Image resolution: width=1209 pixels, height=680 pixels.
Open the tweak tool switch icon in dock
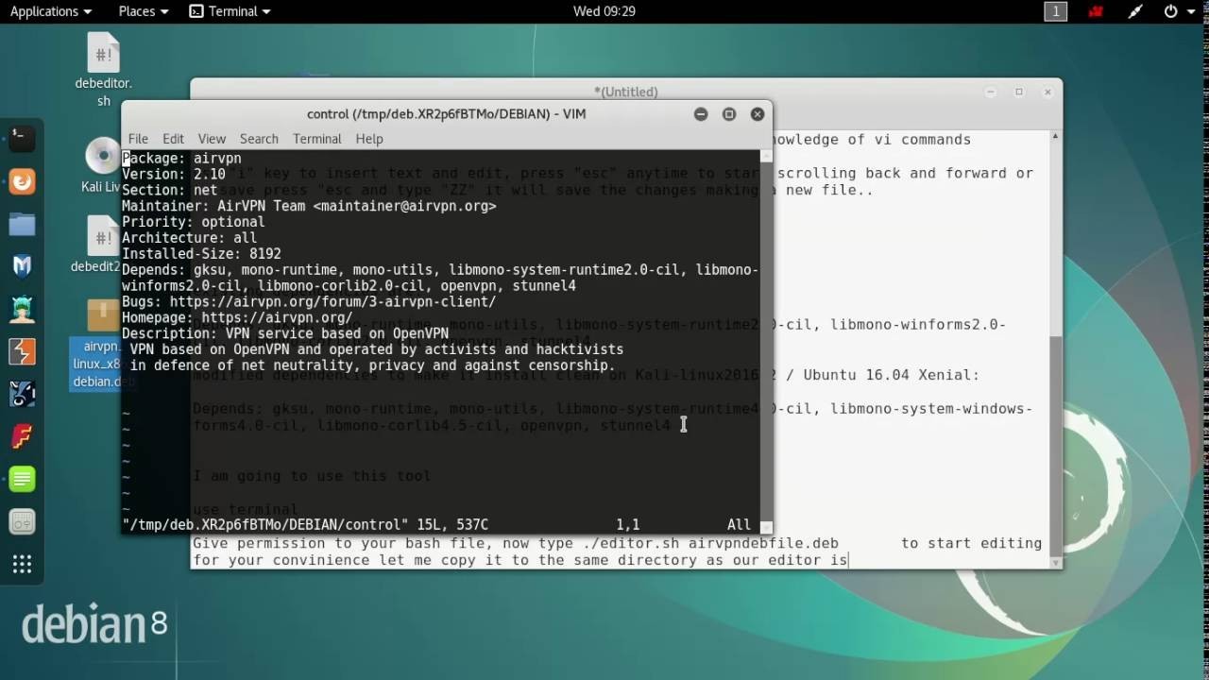[x=22, y=521]
